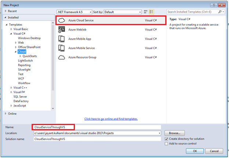This screenshot has width=229, height=158.
Task: Select the Azure Mobile Service template name
Action: click(81, 48)
